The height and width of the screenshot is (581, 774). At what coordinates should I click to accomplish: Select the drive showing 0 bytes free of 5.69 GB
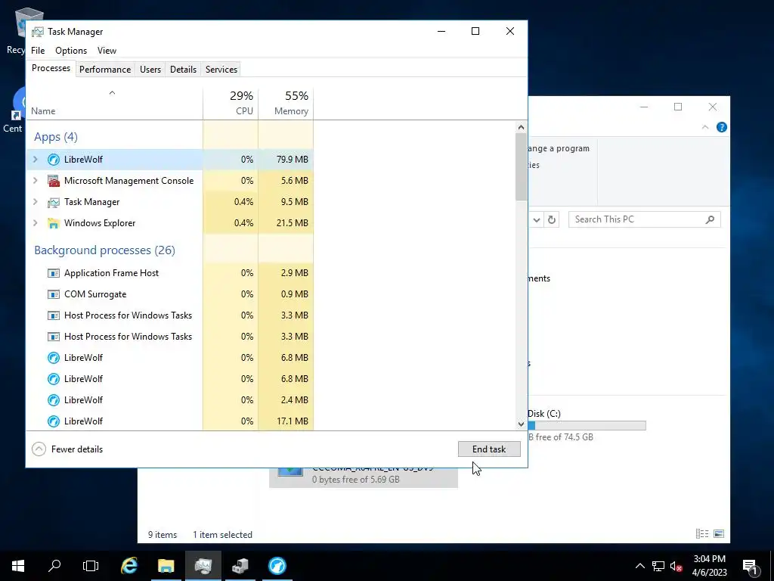click(364, 477)
